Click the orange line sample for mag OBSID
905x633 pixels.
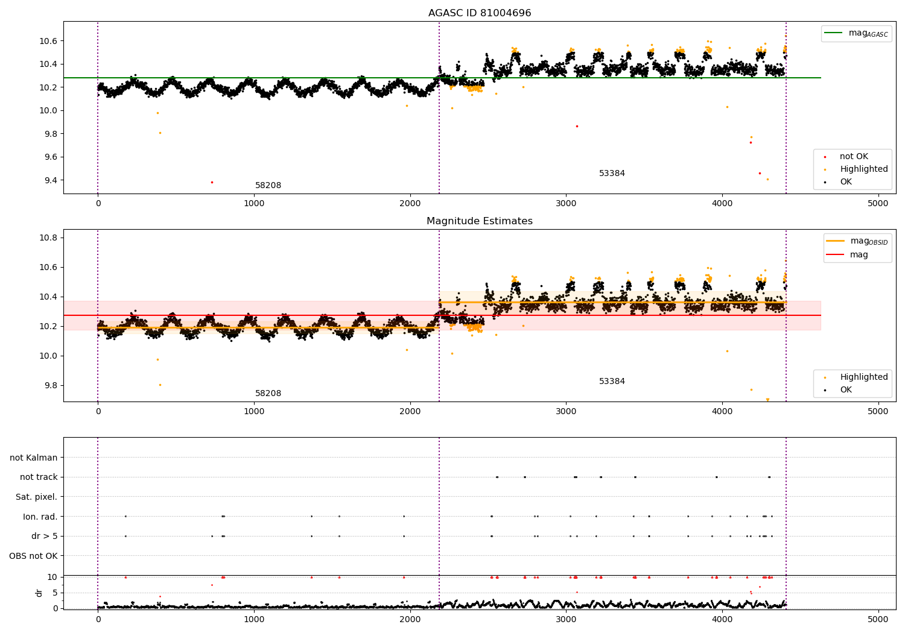coord(836,241)
